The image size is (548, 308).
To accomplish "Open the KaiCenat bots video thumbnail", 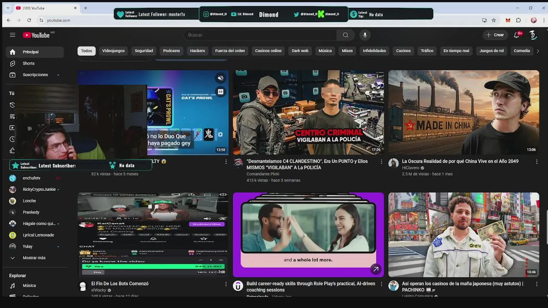I will point(153,235).
